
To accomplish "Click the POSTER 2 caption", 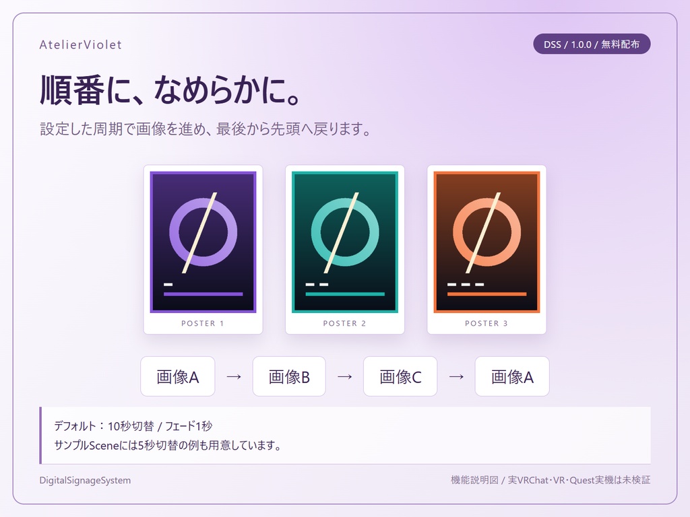I will tap(344, 323).
